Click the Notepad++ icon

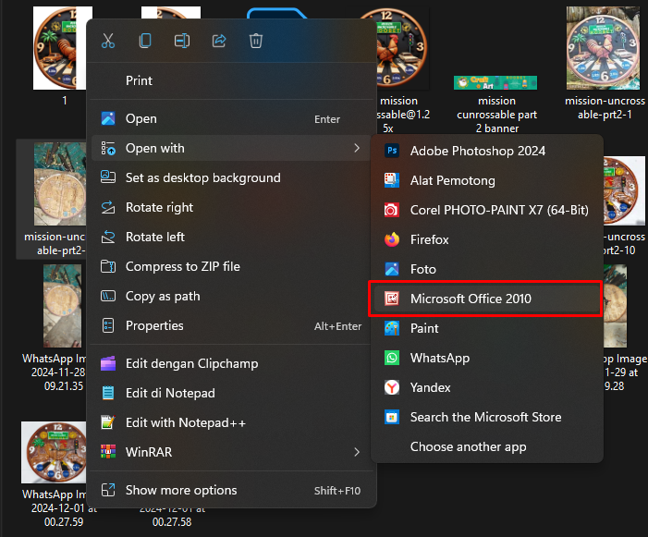(x=108, y=422)
